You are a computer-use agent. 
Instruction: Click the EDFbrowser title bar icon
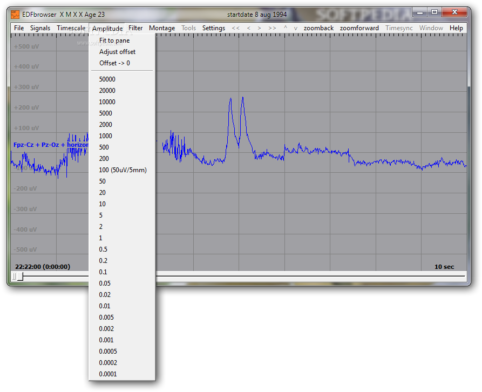(15, 15)
